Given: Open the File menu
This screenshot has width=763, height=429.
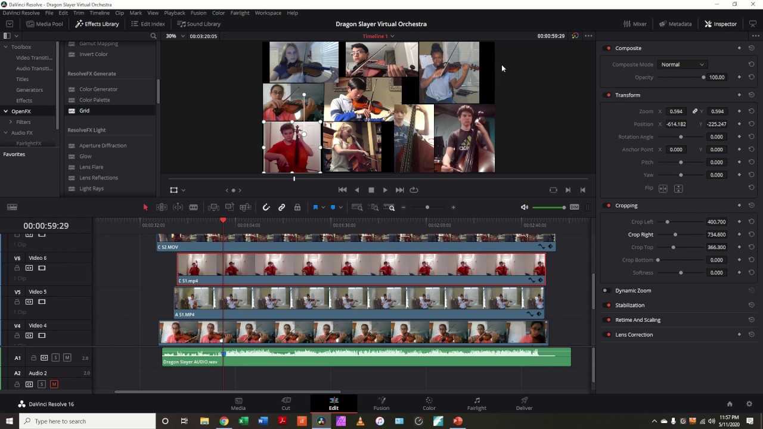Looking at the screenshot, I should [49, 13].
